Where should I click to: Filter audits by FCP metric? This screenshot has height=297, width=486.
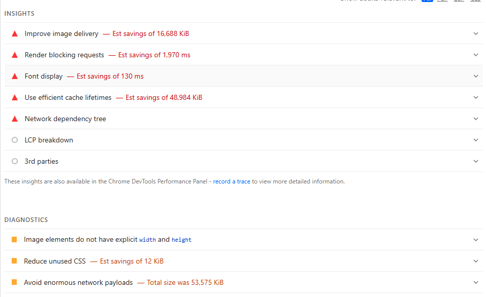tap(442, 1)
